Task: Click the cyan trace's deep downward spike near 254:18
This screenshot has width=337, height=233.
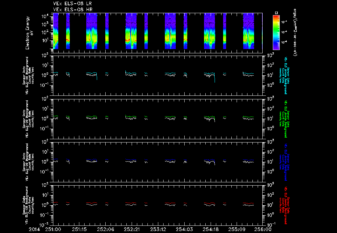Action: [215, 78]
